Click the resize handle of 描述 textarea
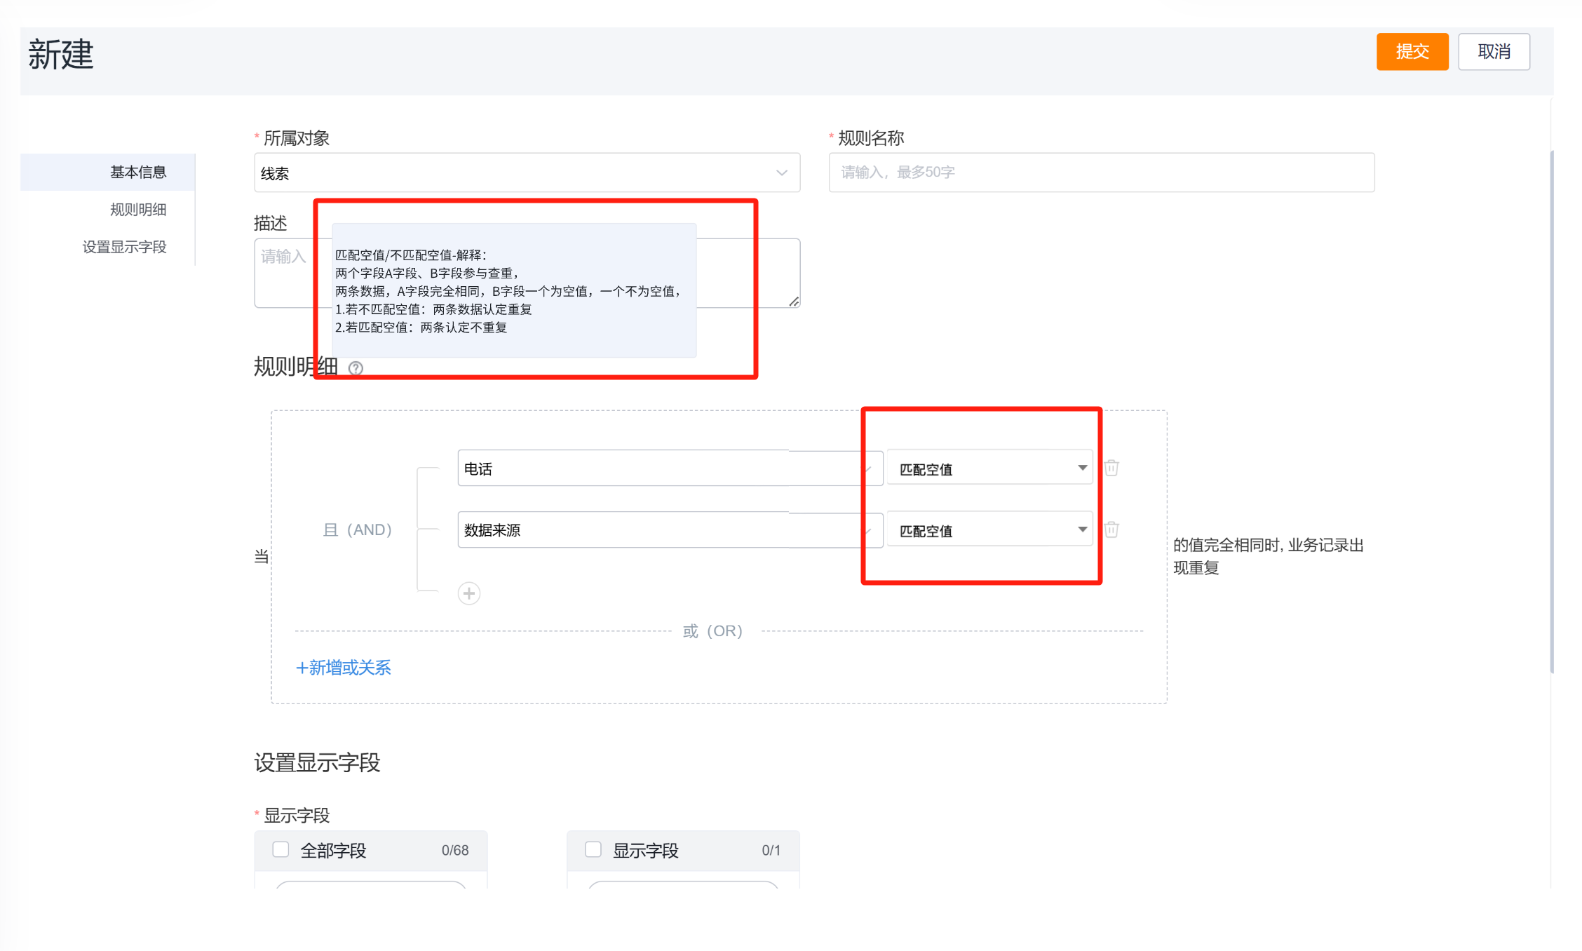 tap(793, 302)
